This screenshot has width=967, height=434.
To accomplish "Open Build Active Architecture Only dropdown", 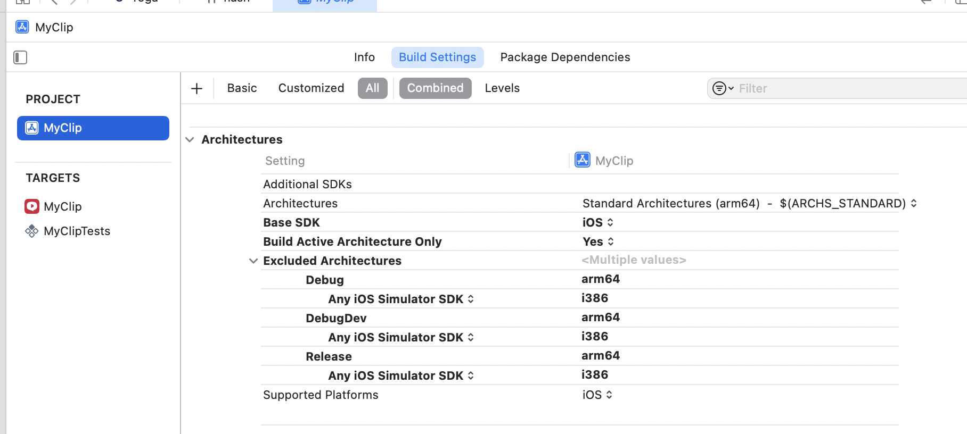I will coord(598,241).
